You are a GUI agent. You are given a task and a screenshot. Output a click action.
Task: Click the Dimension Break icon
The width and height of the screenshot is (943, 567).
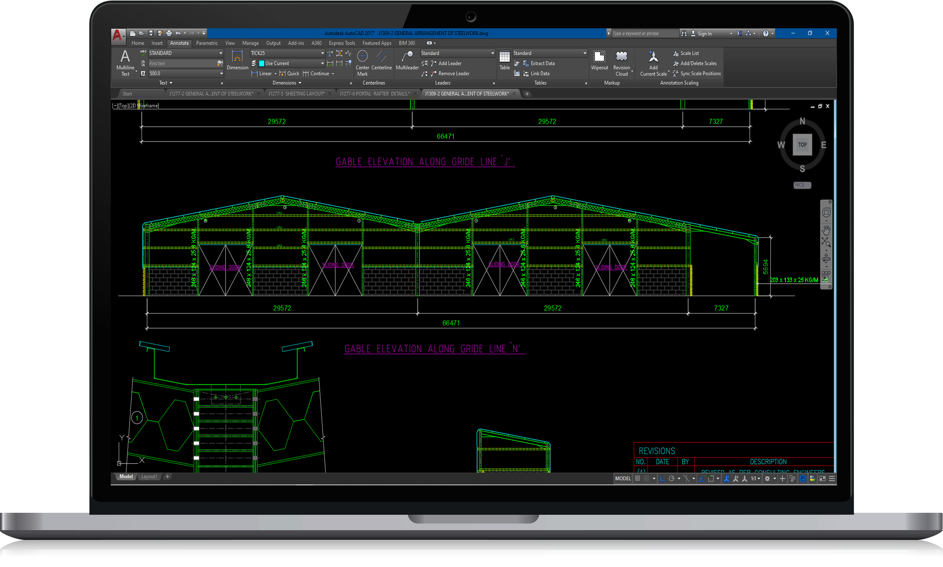(x=330, y=53)
